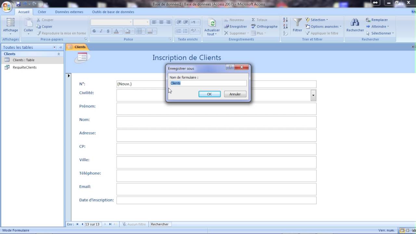Click the bulleted list icon

click(186, 31)
